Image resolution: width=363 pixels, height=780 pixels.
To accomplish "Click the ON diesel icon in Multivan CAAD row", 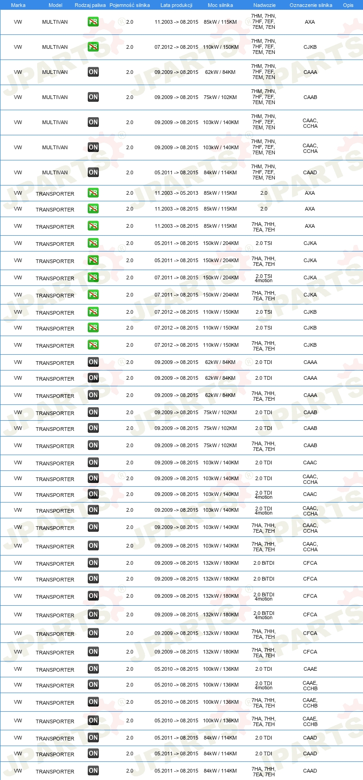I will pyautogui.click(x=93, y=172).
